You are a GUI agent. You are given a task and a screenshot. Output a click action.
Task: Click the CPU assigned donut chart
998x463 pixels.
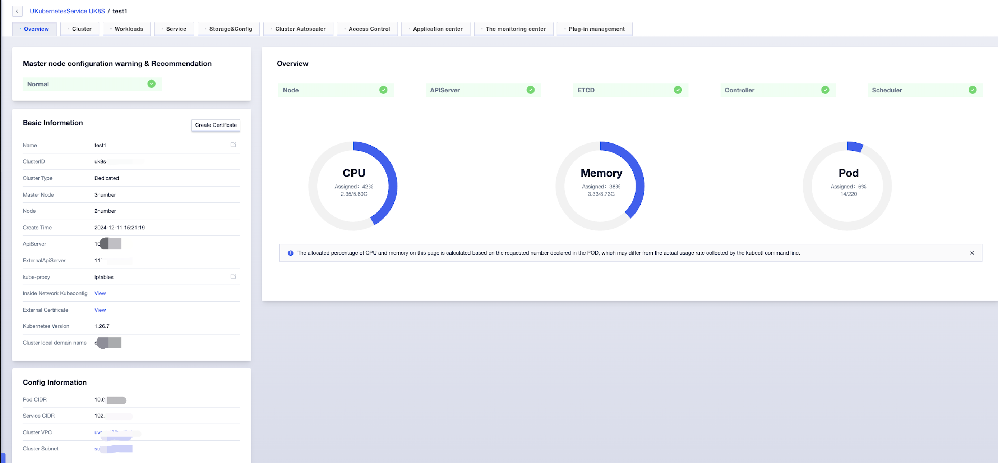coord(353,186)
